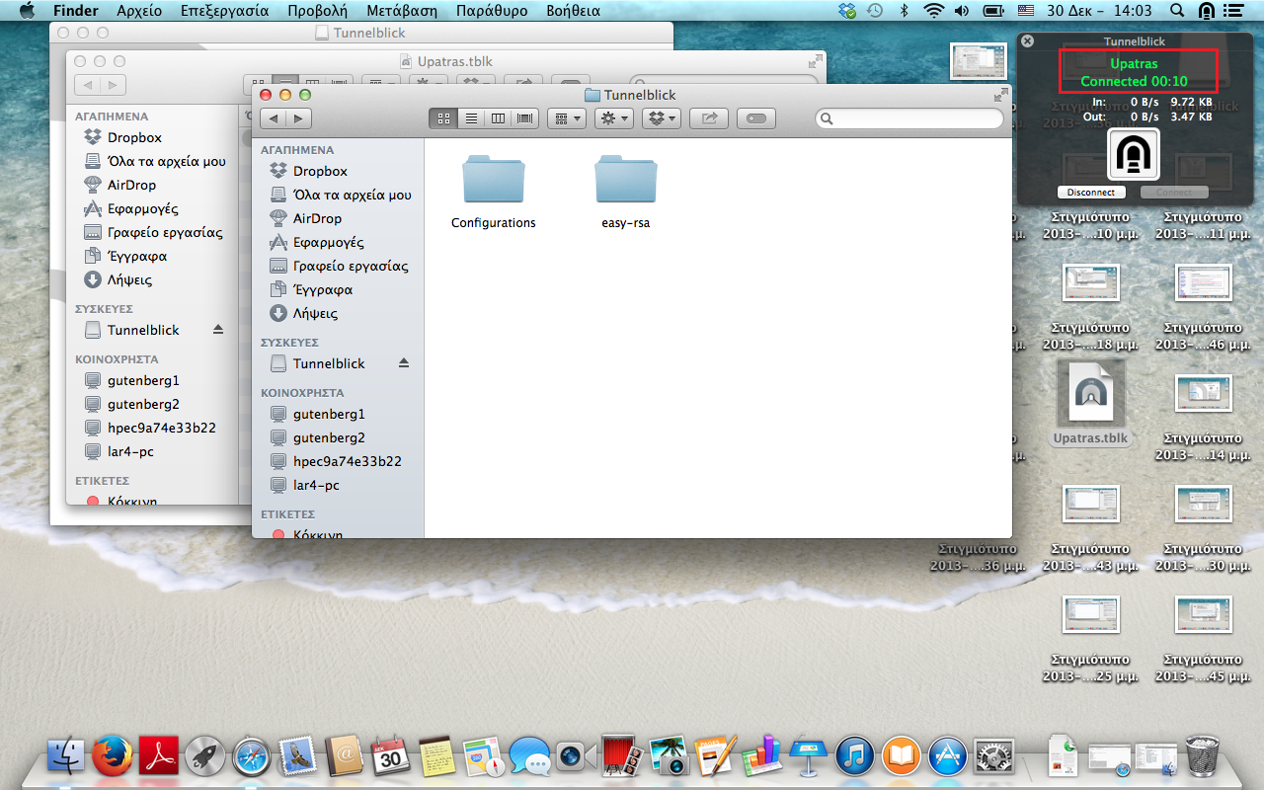This screenshot has height=790, width=1264.
Task: Click the Tunnelblick tunnel logo in the status panel
Action: coord(1134,153)
